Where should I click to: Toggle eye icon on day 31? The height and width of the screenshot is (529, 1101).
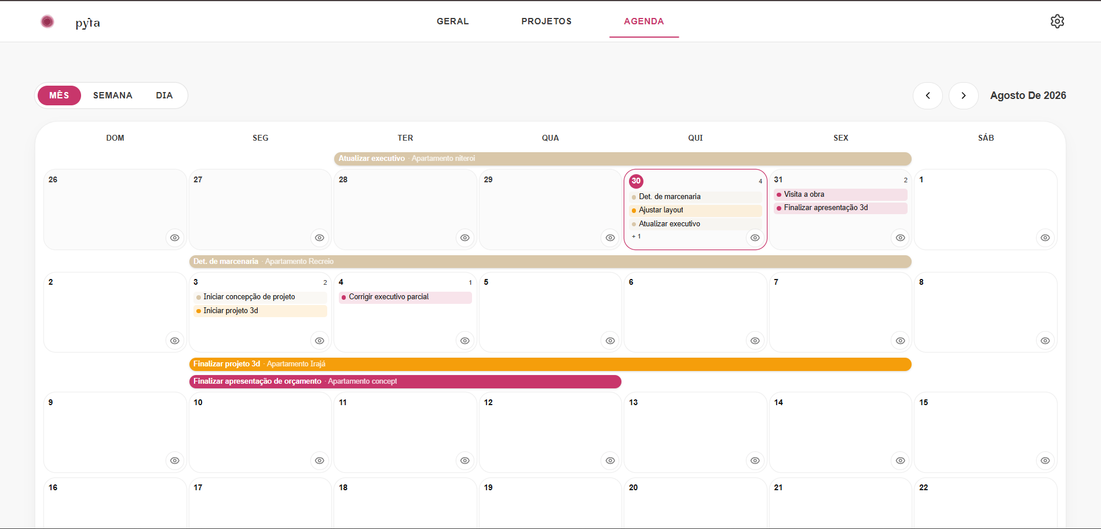(901, 238)
